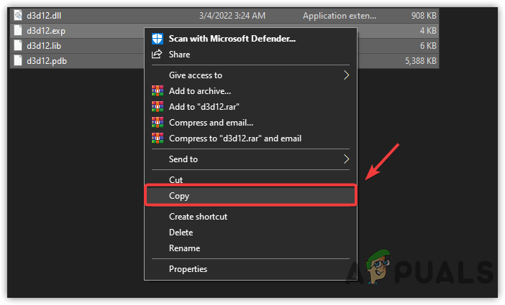Click the 3/4/2022 3:24 AM date cell
The image size is (505, 305).
[232, 15]
